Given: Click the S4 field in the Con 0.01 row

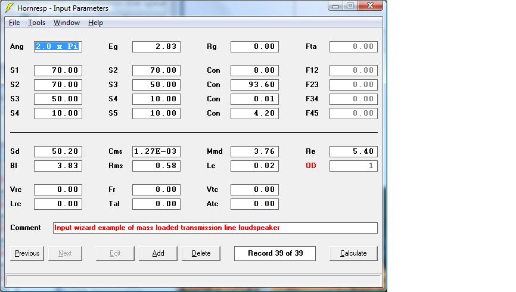Looking at the screenshot, I should click(156, 99).
